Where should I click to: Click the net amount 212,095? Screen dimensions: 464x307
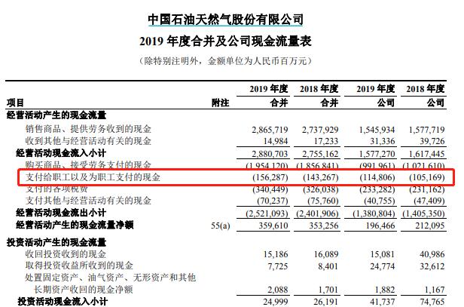[430, 226]
